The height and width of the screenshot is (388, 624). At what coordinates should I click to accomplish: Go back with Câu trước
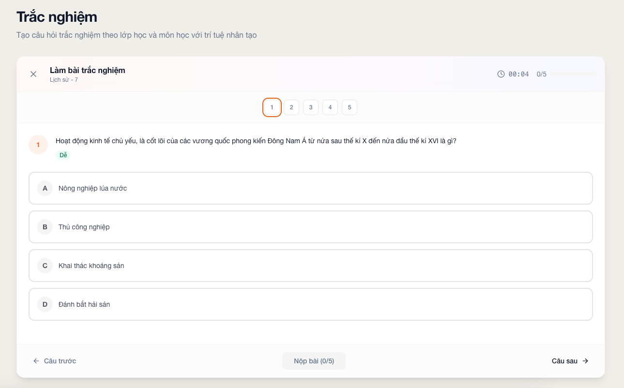54,361
